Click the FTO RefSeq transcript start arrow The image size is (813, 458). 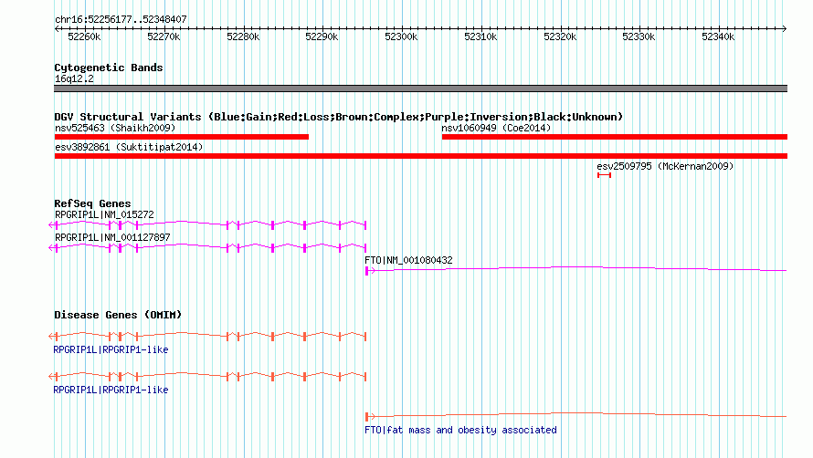[370, 270]
